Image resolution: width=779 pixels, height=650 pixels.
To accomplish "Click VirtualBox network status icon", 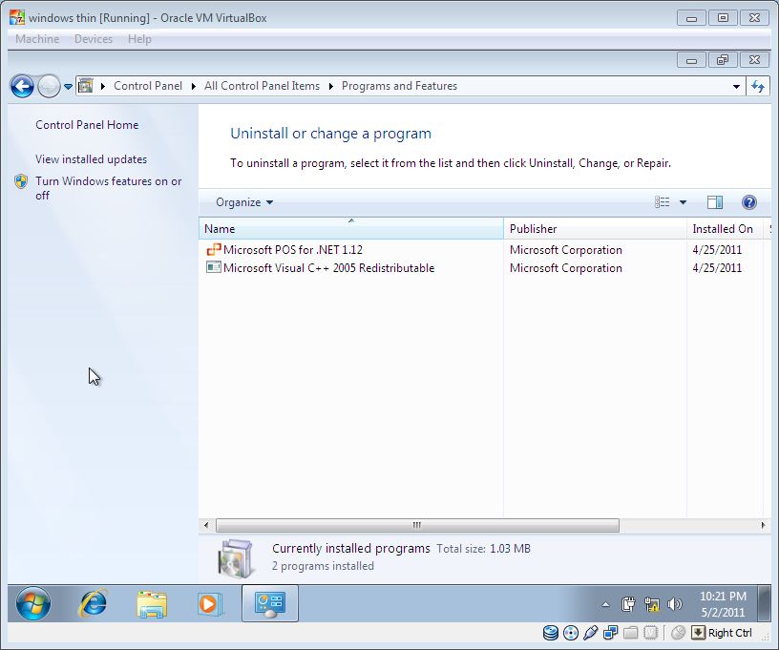I will pyautogui.click(x=611, y=633).
